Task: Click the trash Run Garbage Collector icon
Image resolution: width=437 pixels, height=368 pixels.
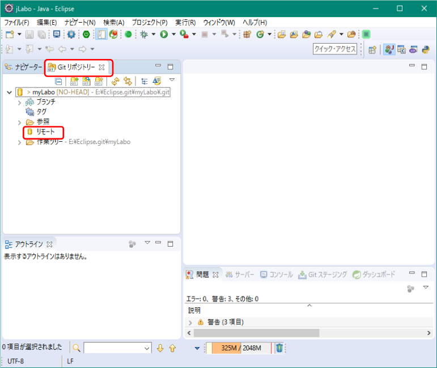Action: [279, 348]
